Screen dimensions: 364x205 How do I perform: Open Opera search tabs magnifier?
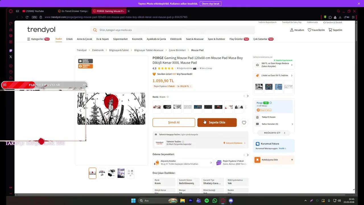coord(338,11)
